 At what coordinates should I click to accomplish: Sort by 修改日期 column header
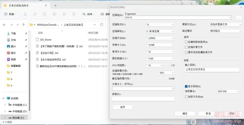click(x=93, y=33)
